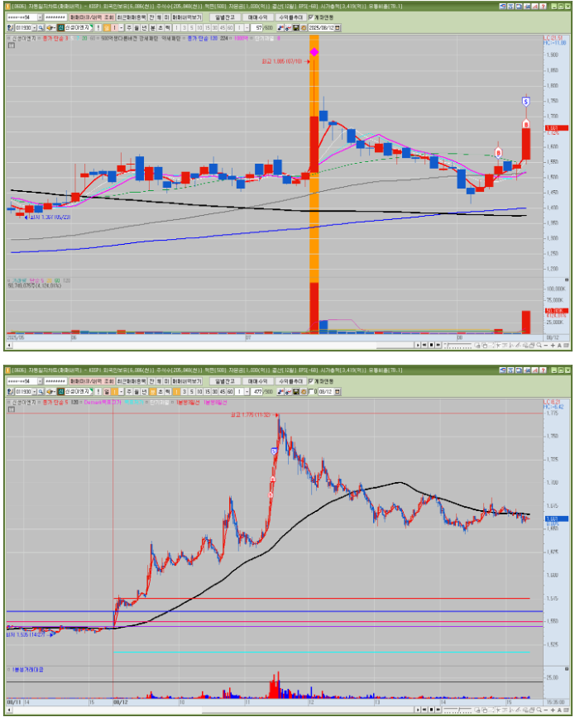
Task: Click the S sell marker on bottom minute chart
Action: (274, 452)
